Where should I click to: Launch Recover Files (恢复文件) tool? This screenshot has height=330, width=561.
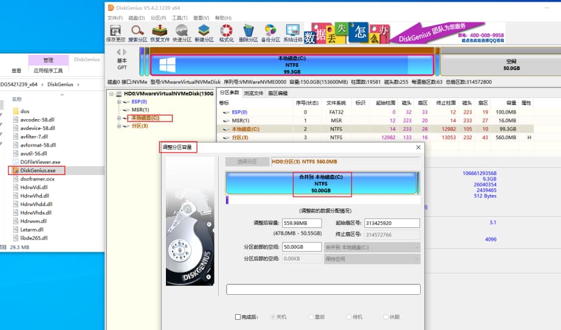click(x=160, y=33)
